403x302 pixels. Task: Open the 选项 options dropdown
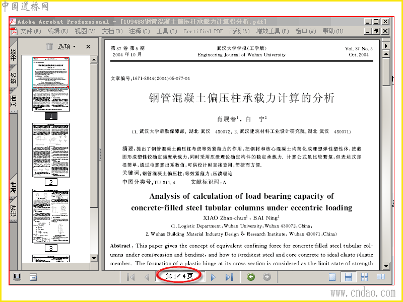pos(66,46)
